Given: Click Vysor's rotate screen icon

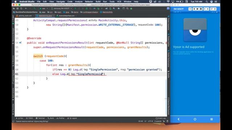Looking at the screenshot, I should (212, 9).
